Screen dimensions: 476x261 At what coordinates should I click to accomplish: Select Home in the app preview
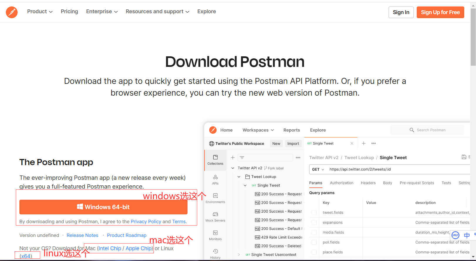pyautogui.click(x=226, y=130)
